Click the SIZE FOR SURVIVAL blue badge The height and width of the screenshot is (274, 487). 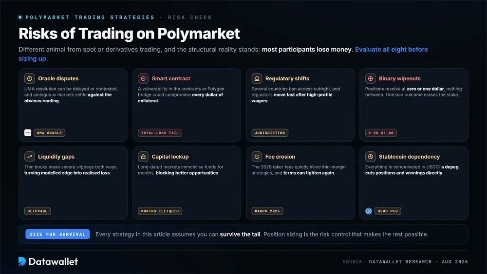click(x=57, y=234)
